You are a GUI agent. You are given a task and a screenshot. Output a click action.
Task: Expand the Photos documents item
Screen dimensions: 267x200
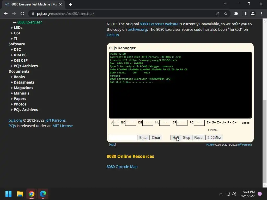click(19, 104)
